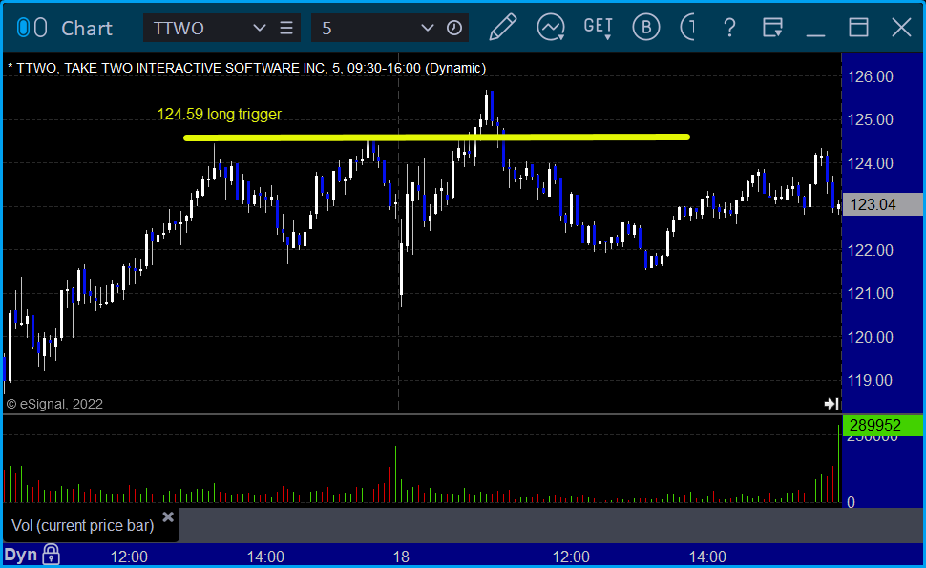Close the Vol study tab

[168, 517]
